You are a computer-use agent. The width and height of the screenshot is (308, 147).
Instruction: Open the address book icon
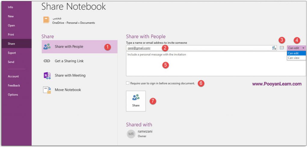click(x=282, y=48)
